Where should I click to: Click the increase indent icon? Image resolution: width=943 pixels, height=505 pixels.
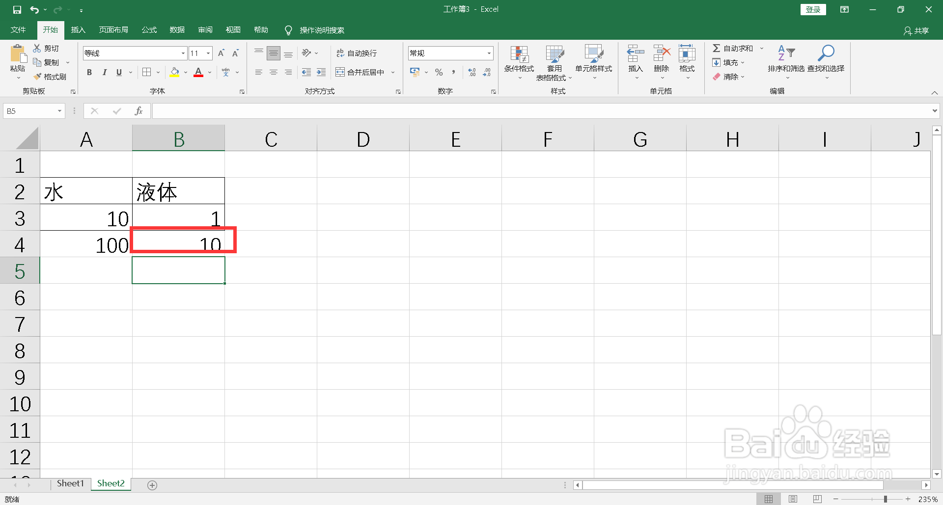(x=321, y=72)
